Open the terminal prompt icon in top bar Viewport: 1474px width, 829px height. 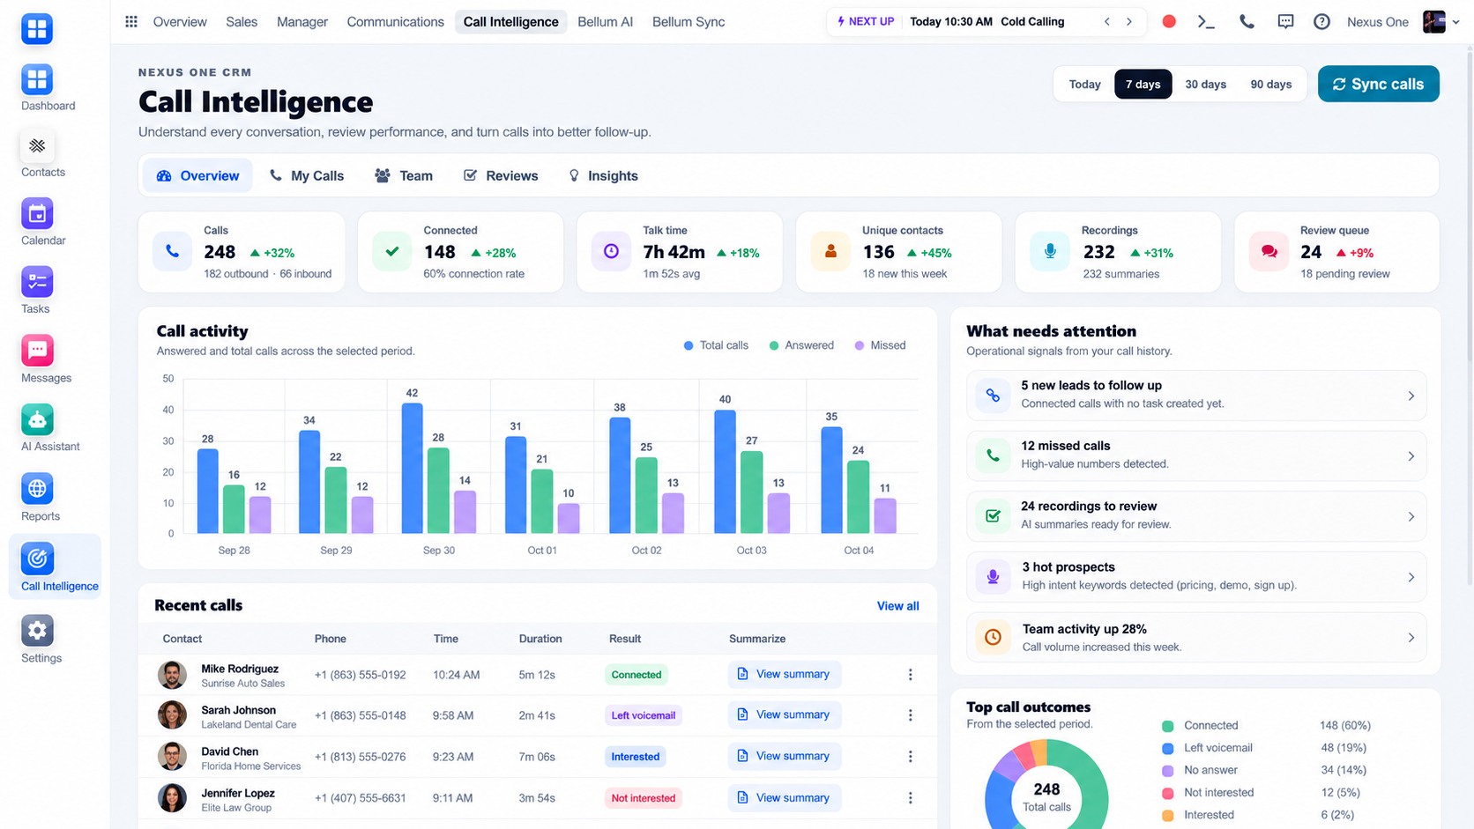[1206, 21]
